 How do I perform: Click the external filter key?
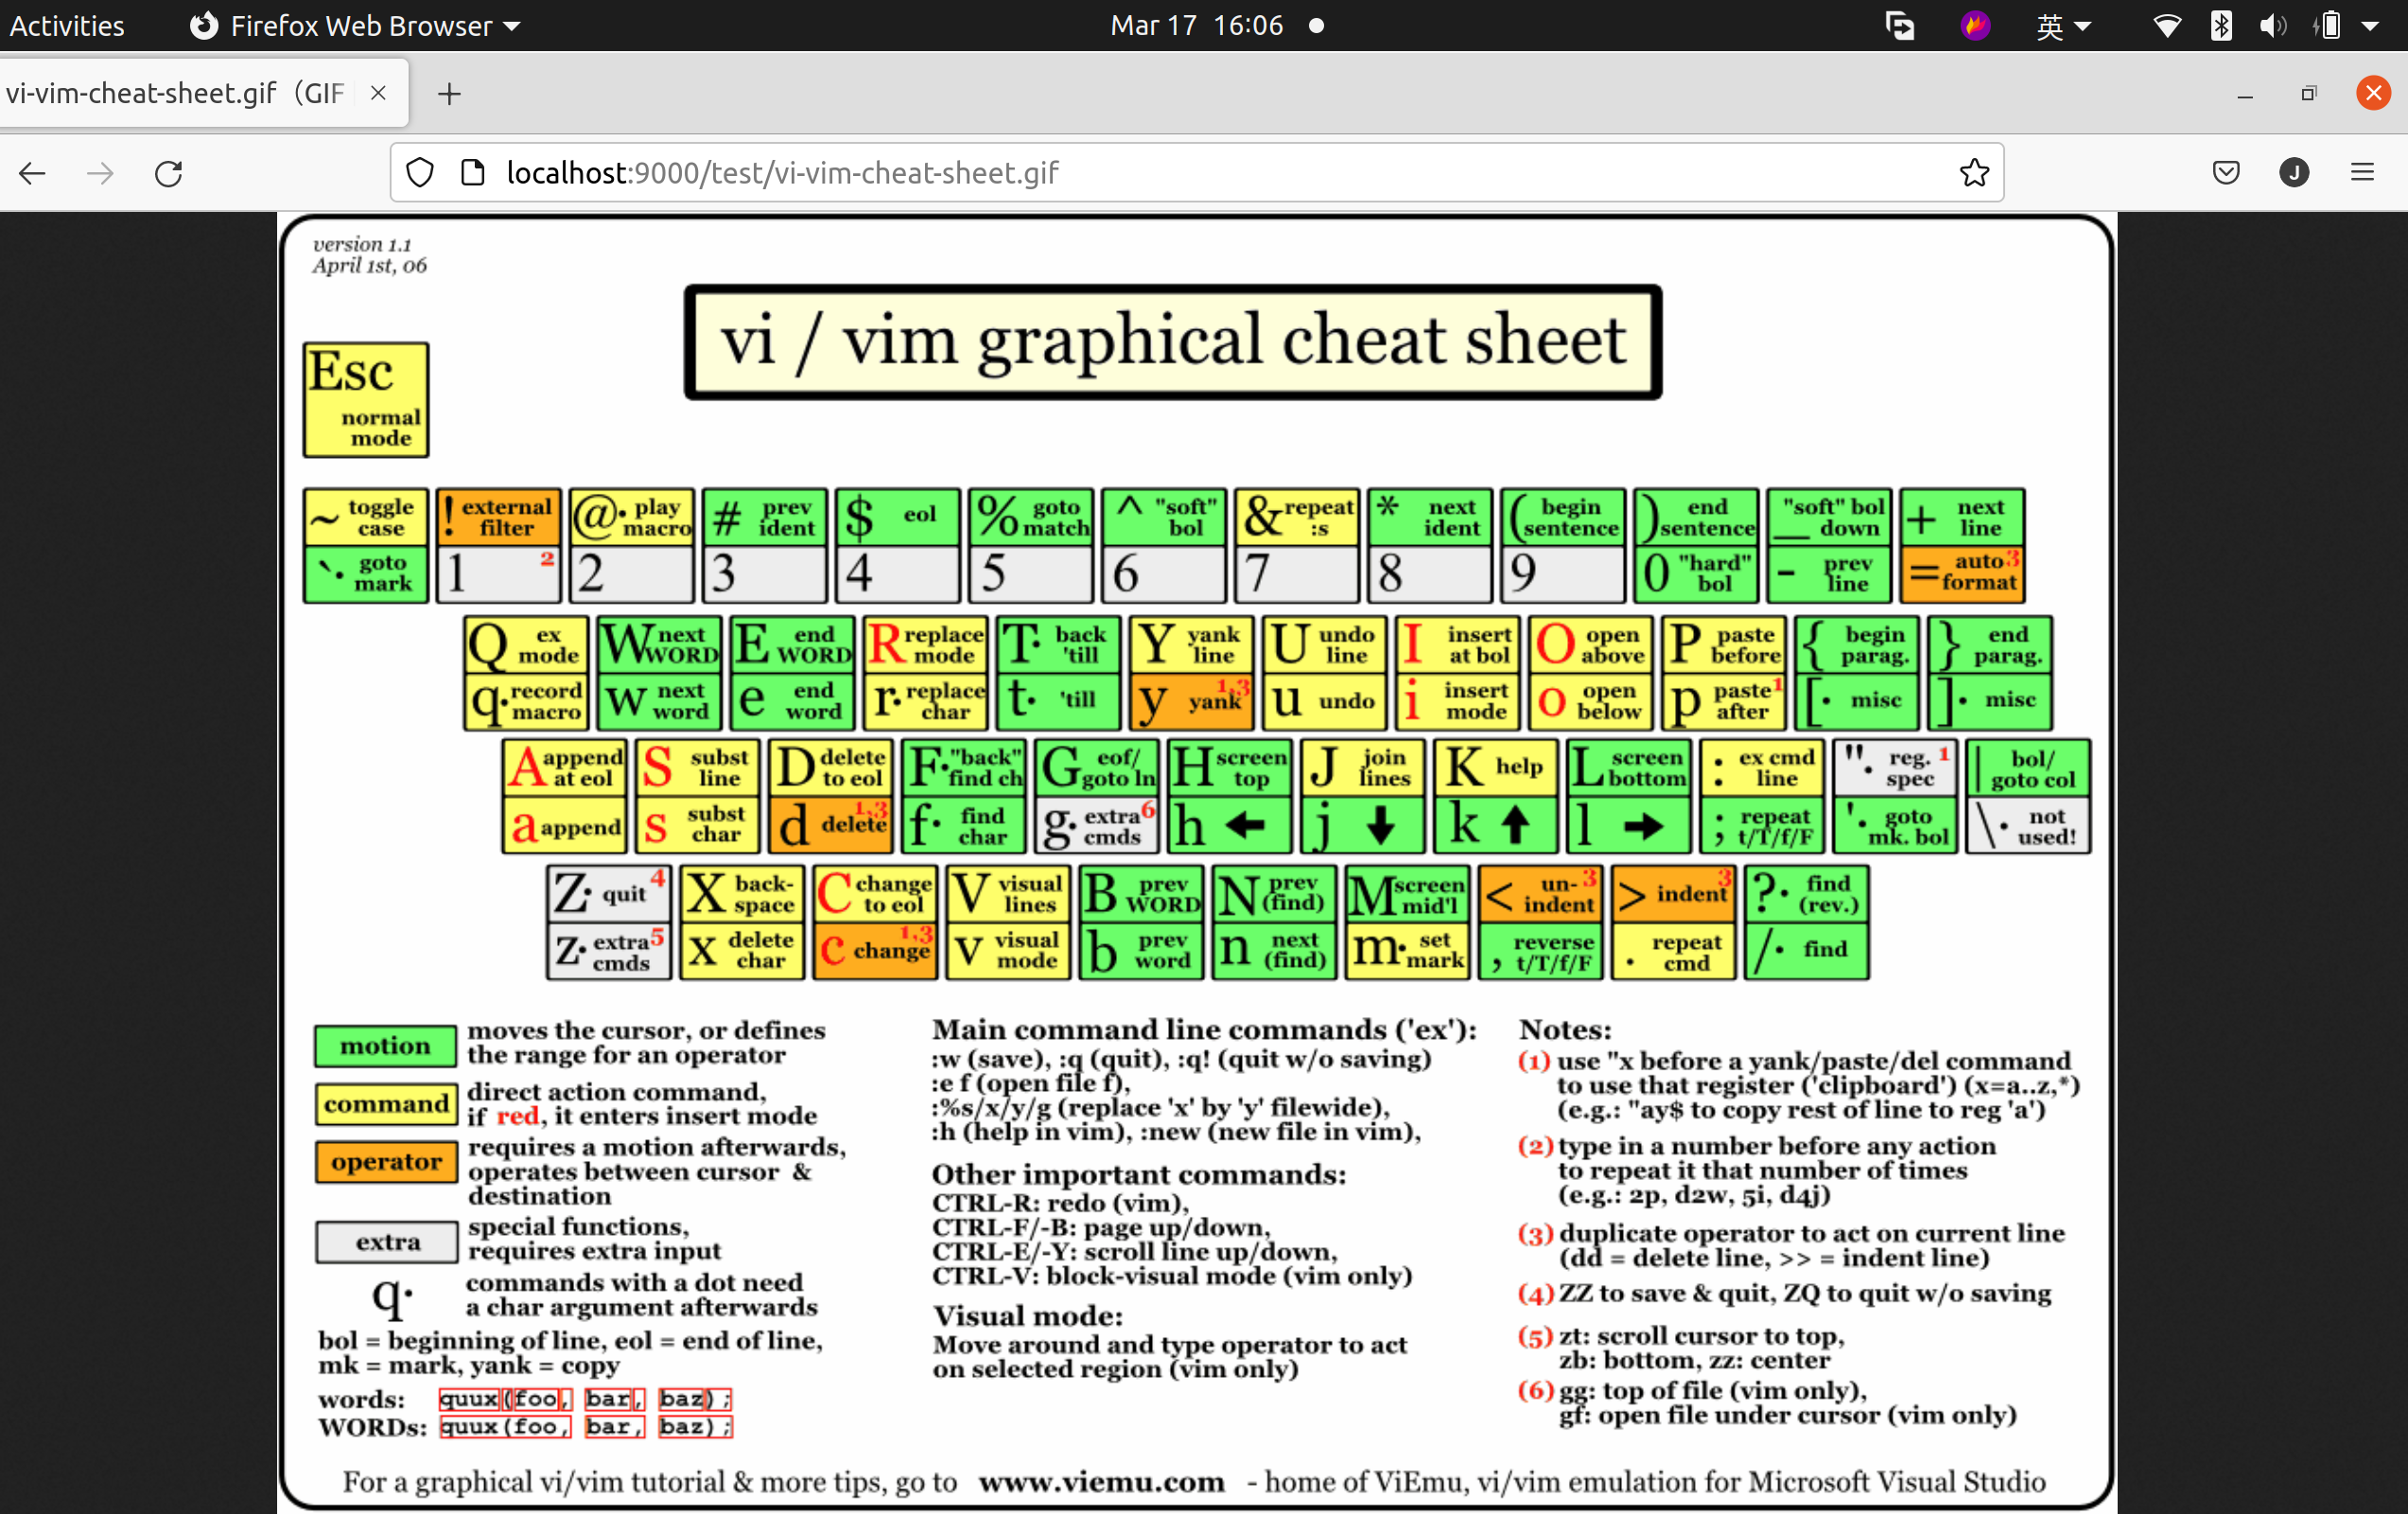[498, 517]
